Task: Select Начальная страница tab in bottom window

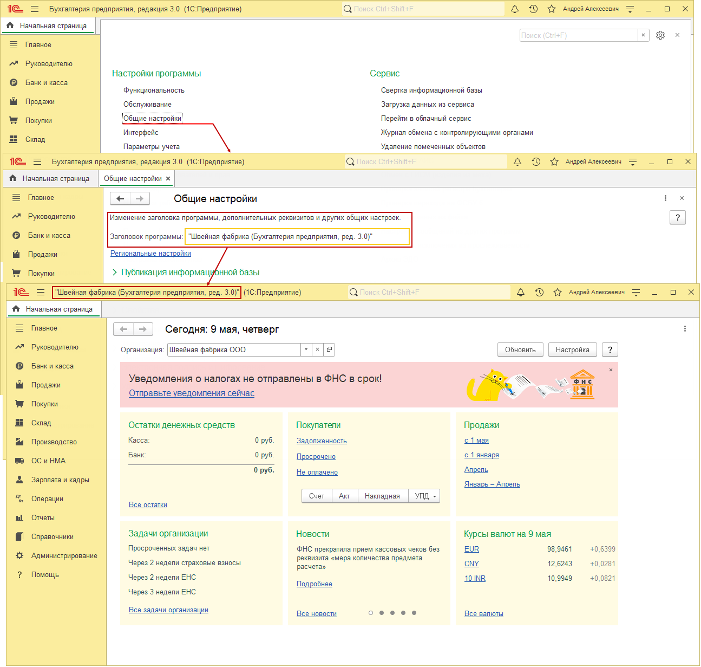Action: coord(54,309)
